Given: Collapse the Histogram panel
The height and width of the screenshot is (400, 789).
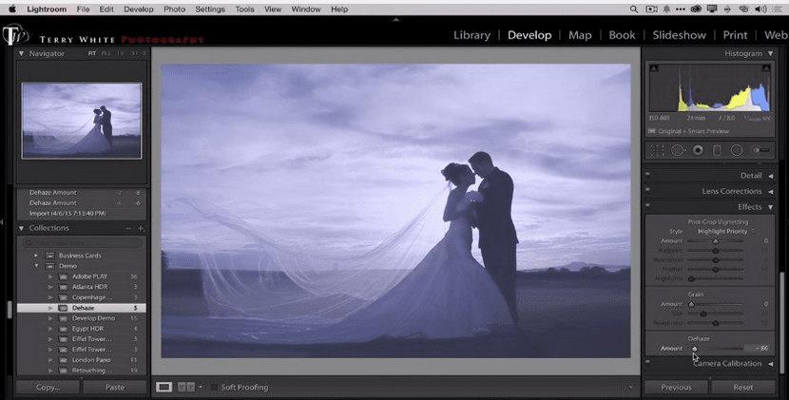Looking at the screenshot, I should click(x=770, y=53).
